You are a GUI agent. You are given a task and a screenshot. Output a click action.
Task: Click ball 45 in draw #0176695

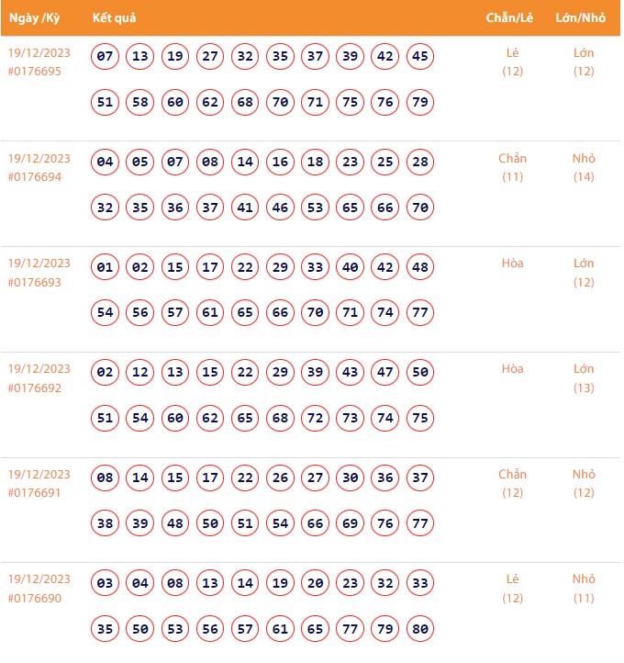pos(420,57)
